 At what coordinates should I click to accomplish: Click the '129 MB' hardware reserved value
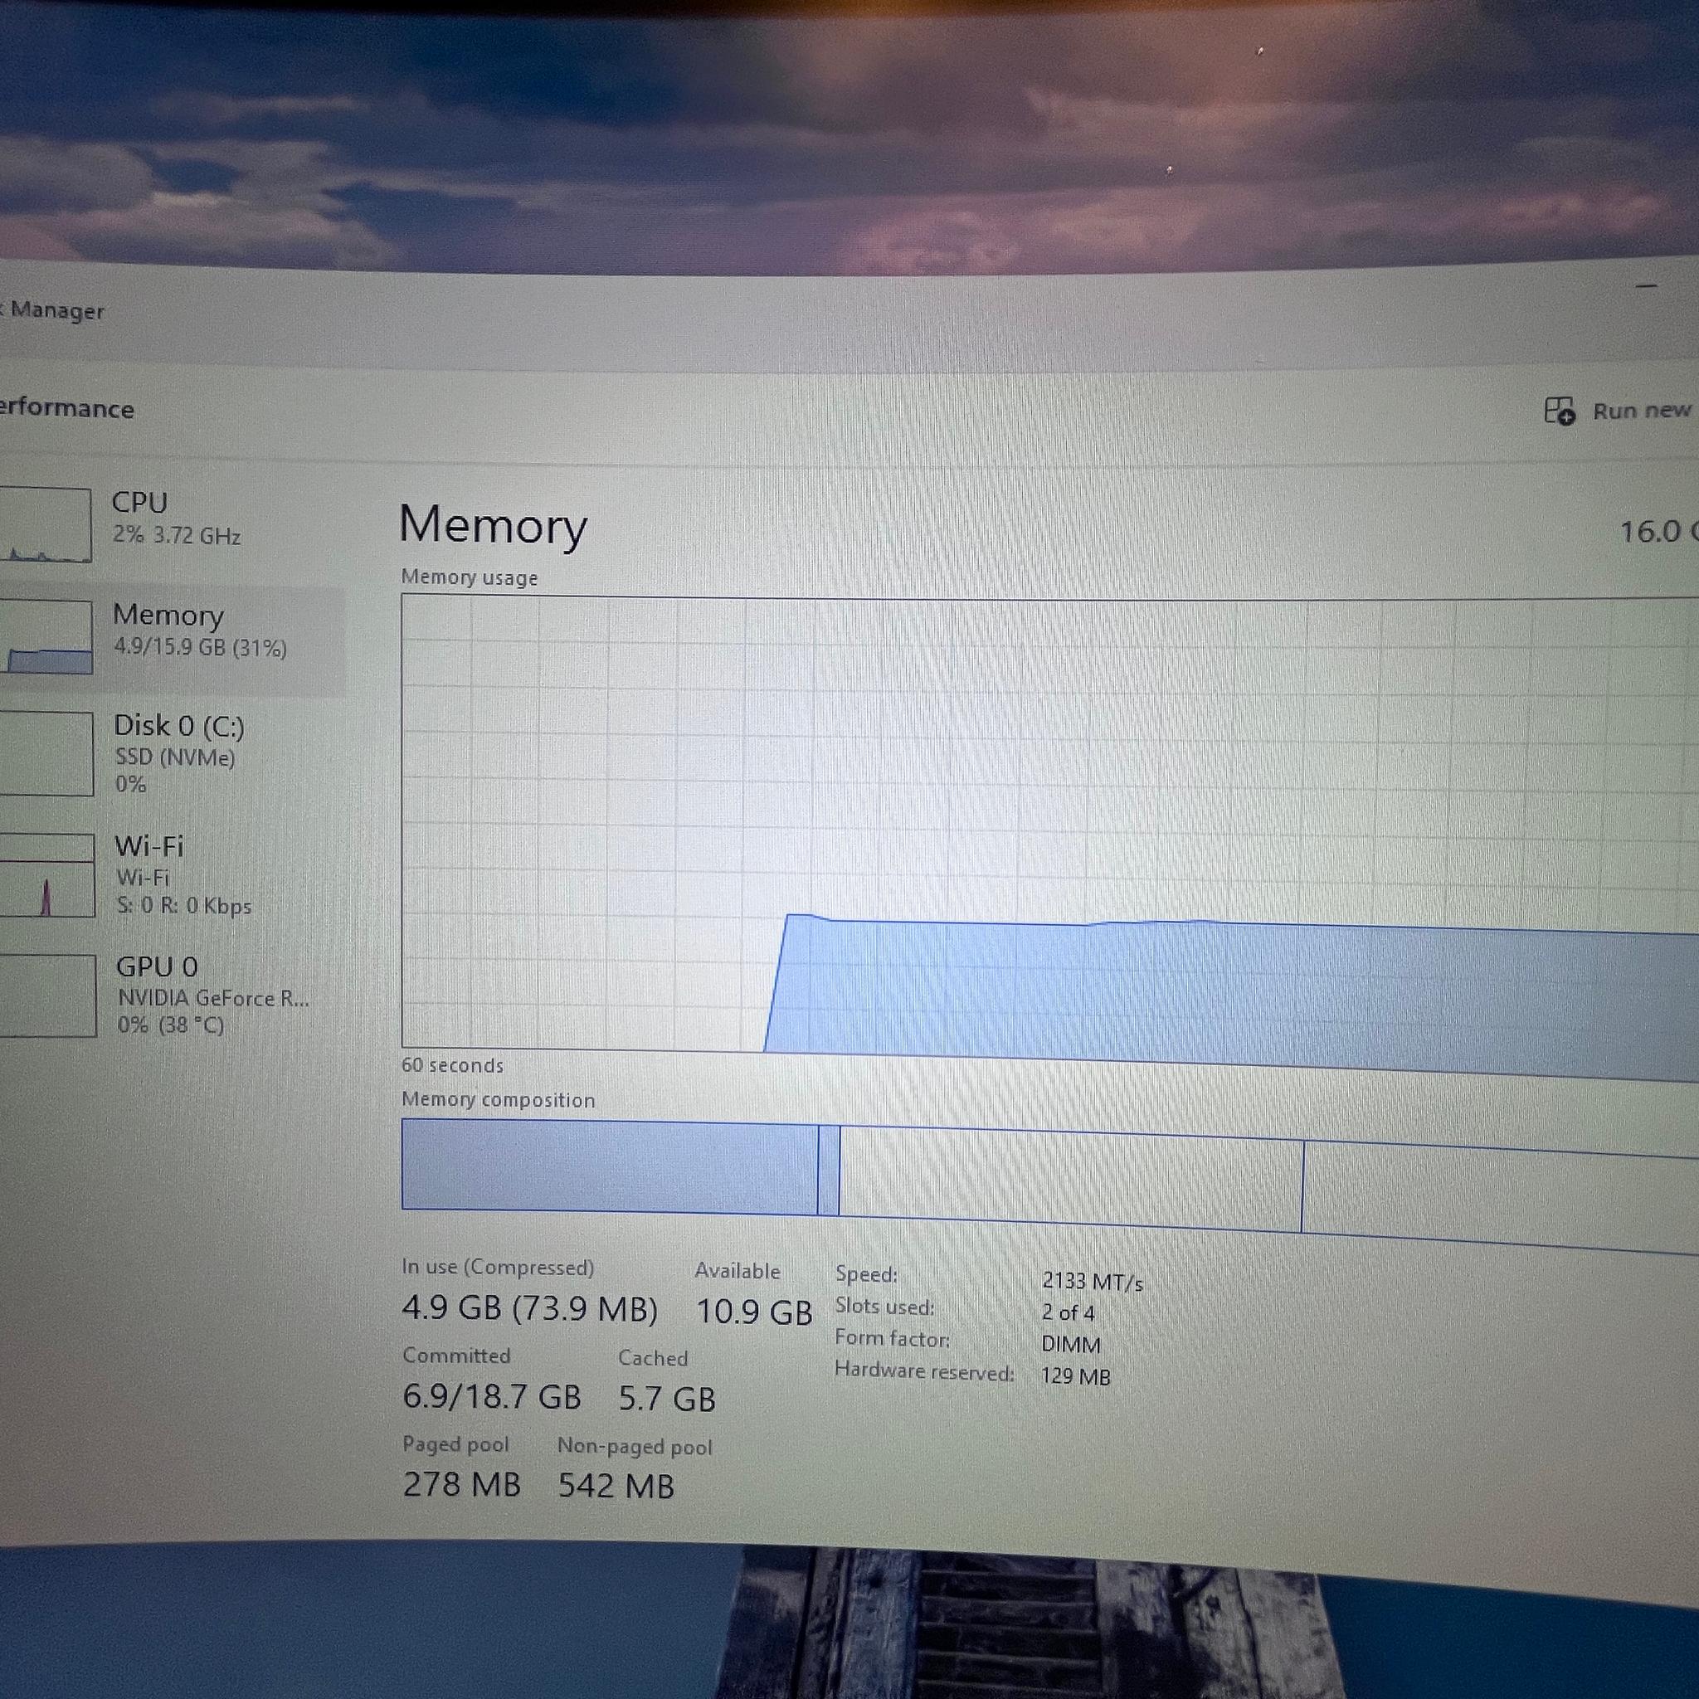tap(1075, 1376)
